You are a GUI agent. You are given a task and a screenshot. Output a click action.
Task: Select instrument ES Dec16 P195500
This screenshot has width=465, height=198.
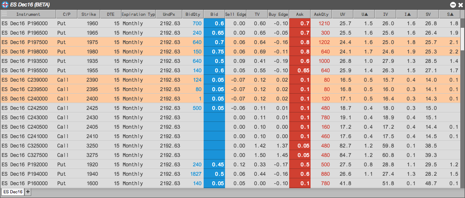pos(25,71)
